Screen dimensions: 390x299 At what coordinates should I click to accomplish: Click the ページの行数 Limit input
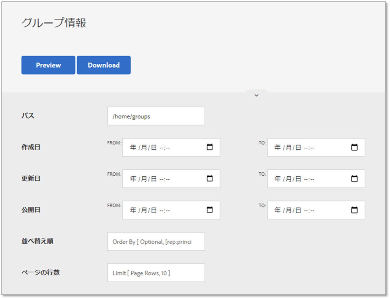pos(156,273)
